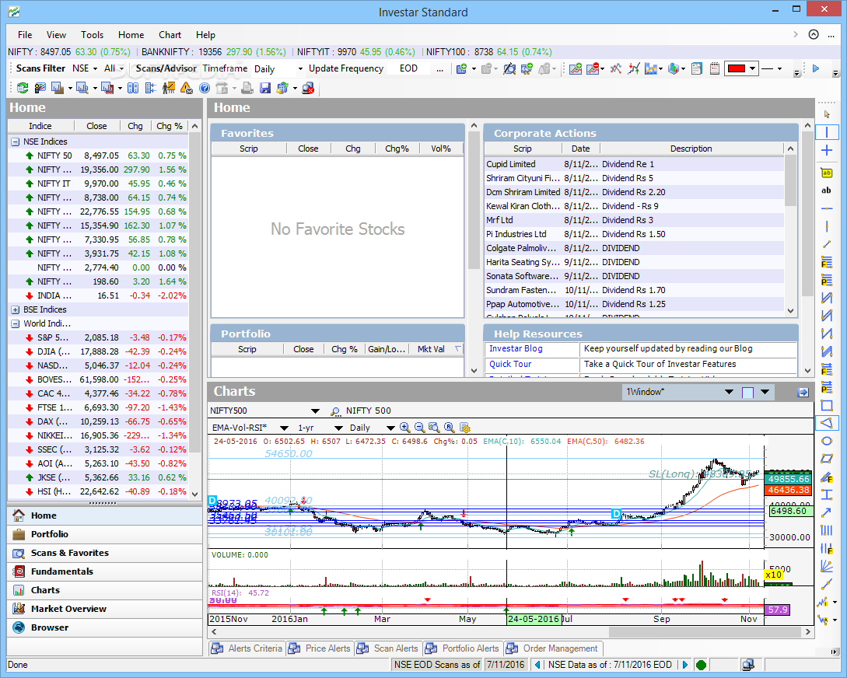Click the zoom out magnifier on chart
Screen dimensions: 847x678
[x=419, y=427]
